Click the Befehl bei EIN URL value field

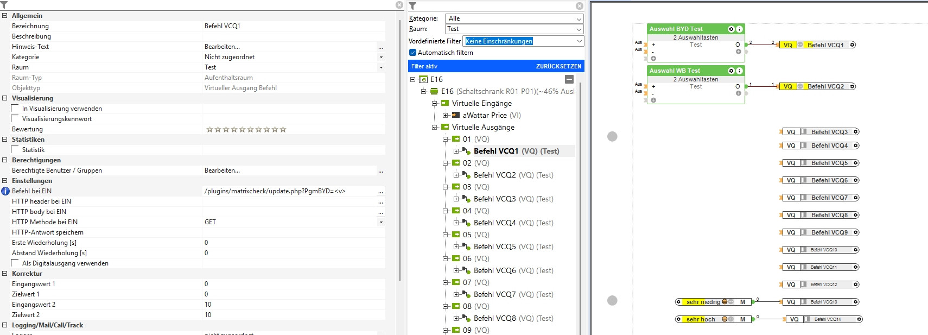coord(290,191)
